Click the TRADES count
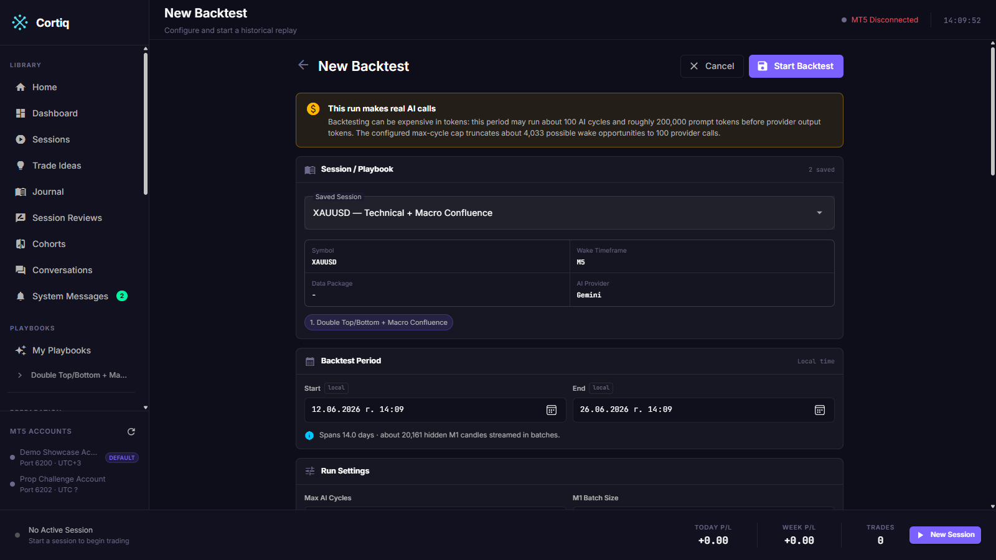 tap(880, 541)
